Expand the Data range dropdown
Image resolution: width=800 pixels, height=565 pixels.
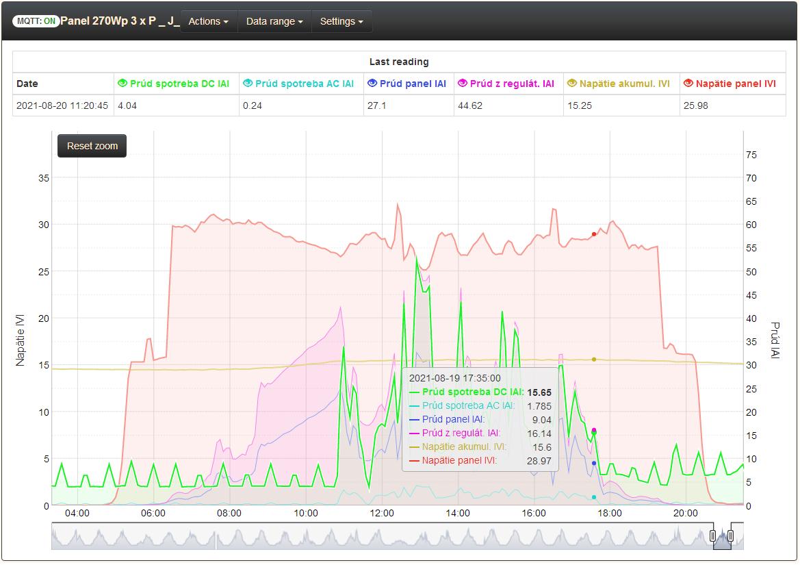(274, 21)
